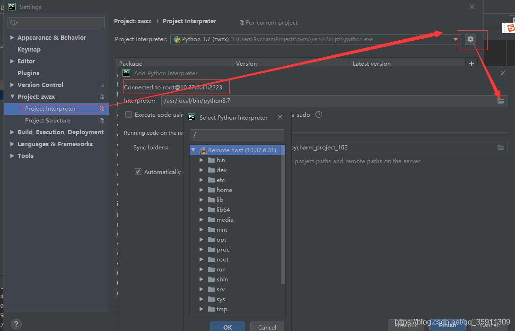Expand the home folder arrow
Screen dimensions: 515x331
(201, 190)
